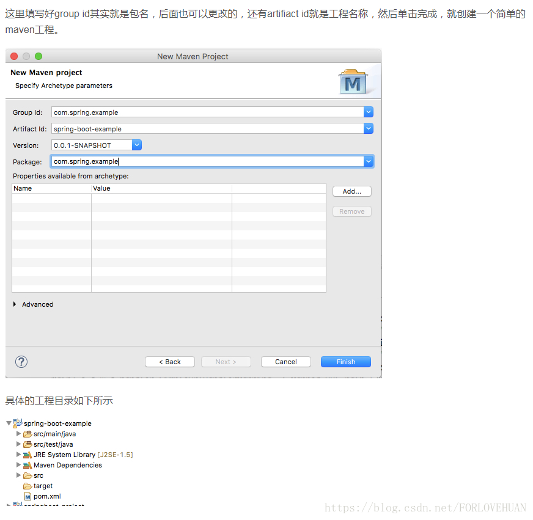Click the help question mark icon

pyautogui.click(x=21, y=362)
